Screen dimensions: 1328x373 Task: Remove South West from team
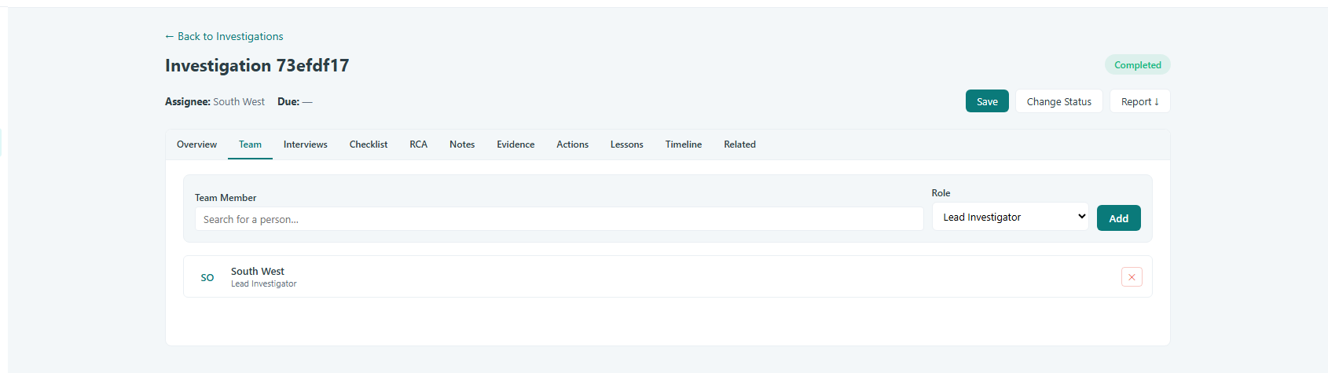(x=1132, y=277)
